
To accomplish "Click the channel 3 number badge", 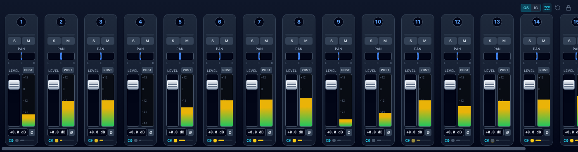I will click(x=101, y=22).
